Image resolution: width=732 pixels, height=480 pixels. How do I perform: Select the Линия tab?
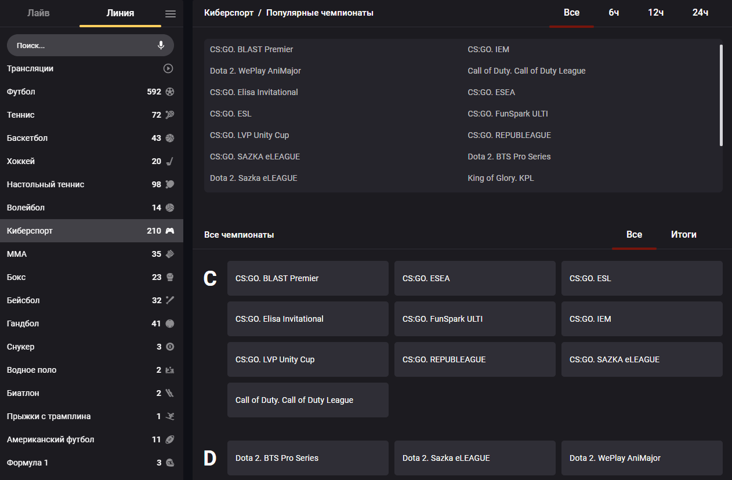120,13
